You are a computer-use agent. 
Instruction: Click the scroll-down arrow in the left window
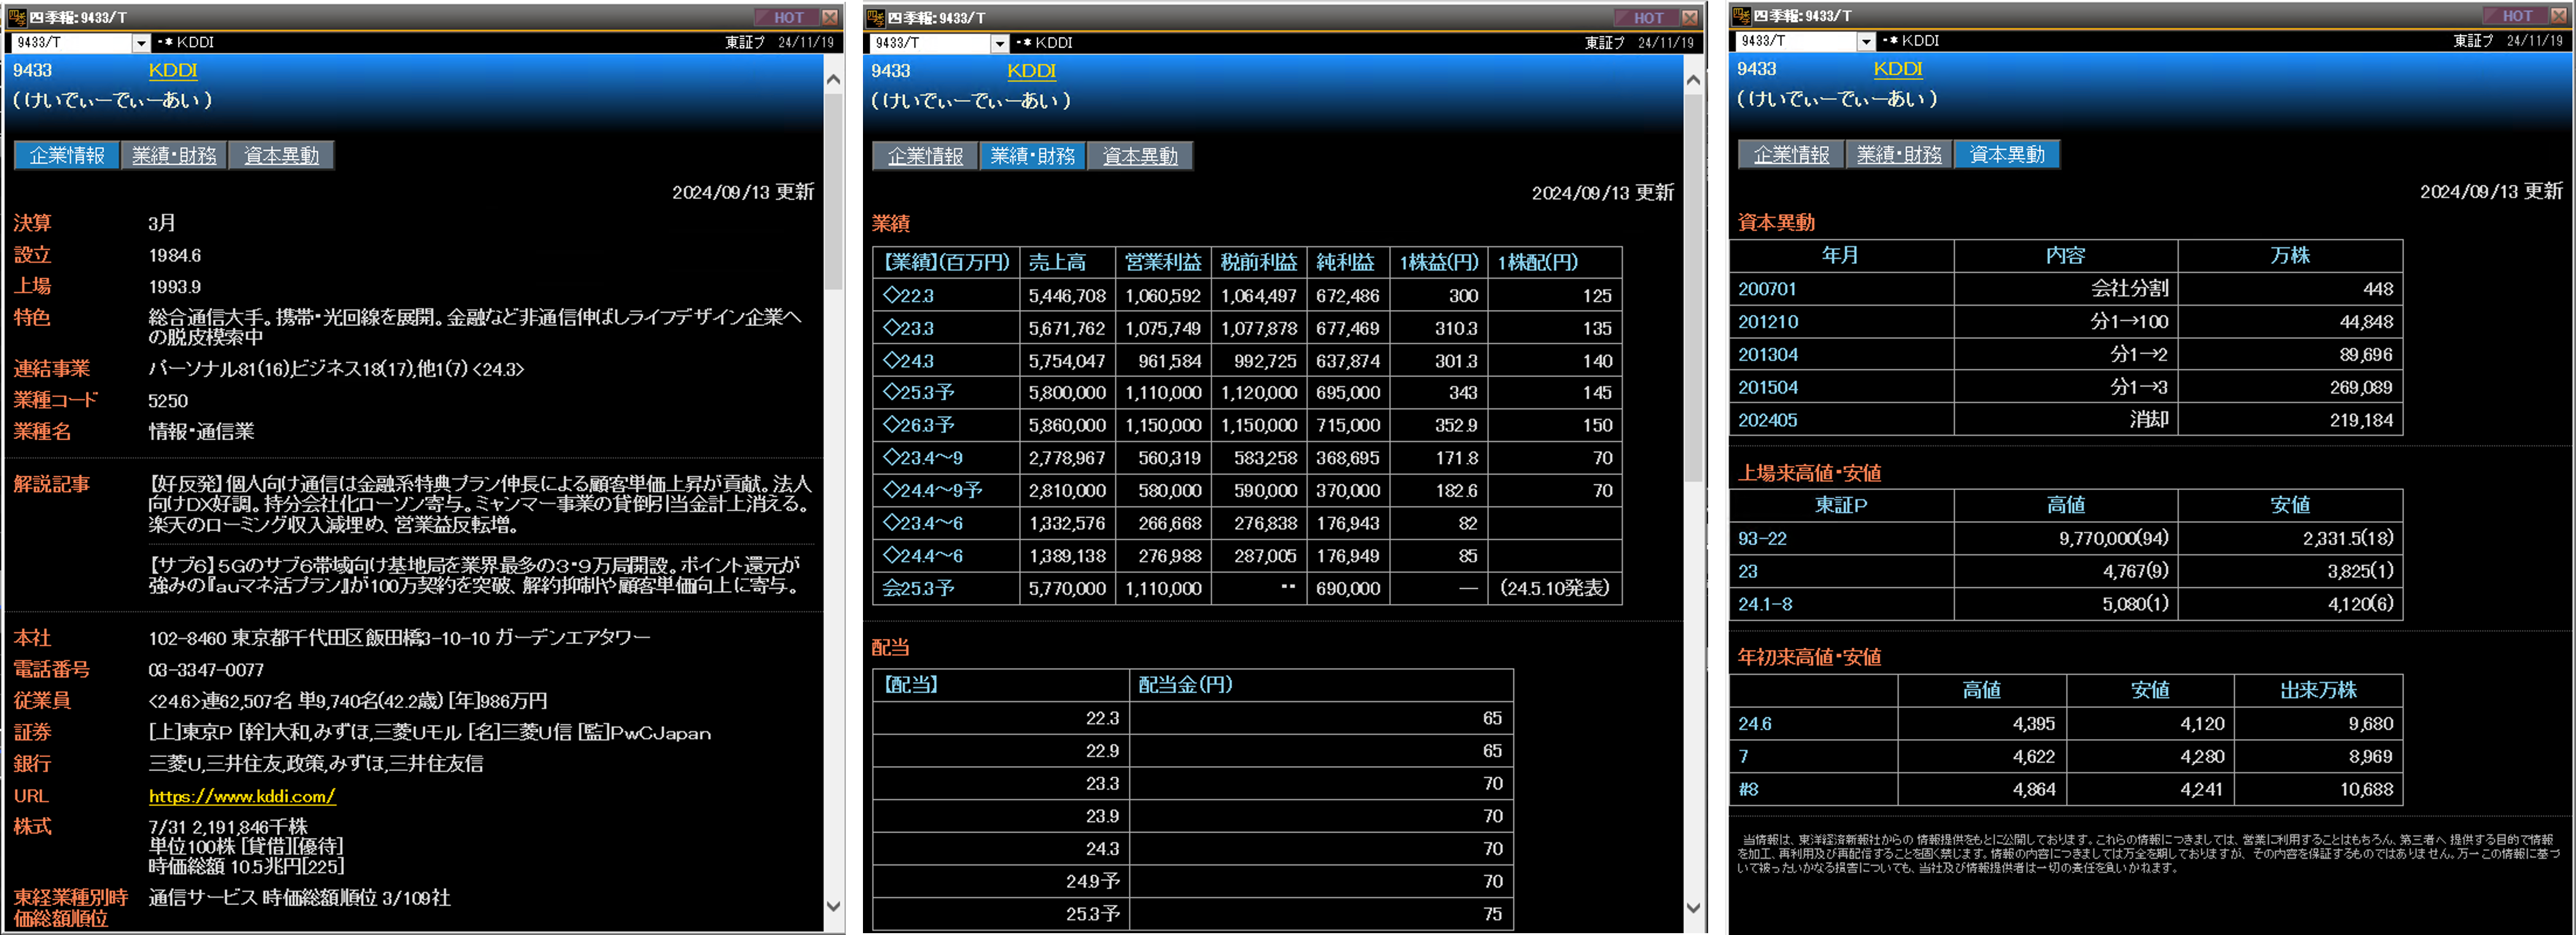click(833, 906)
